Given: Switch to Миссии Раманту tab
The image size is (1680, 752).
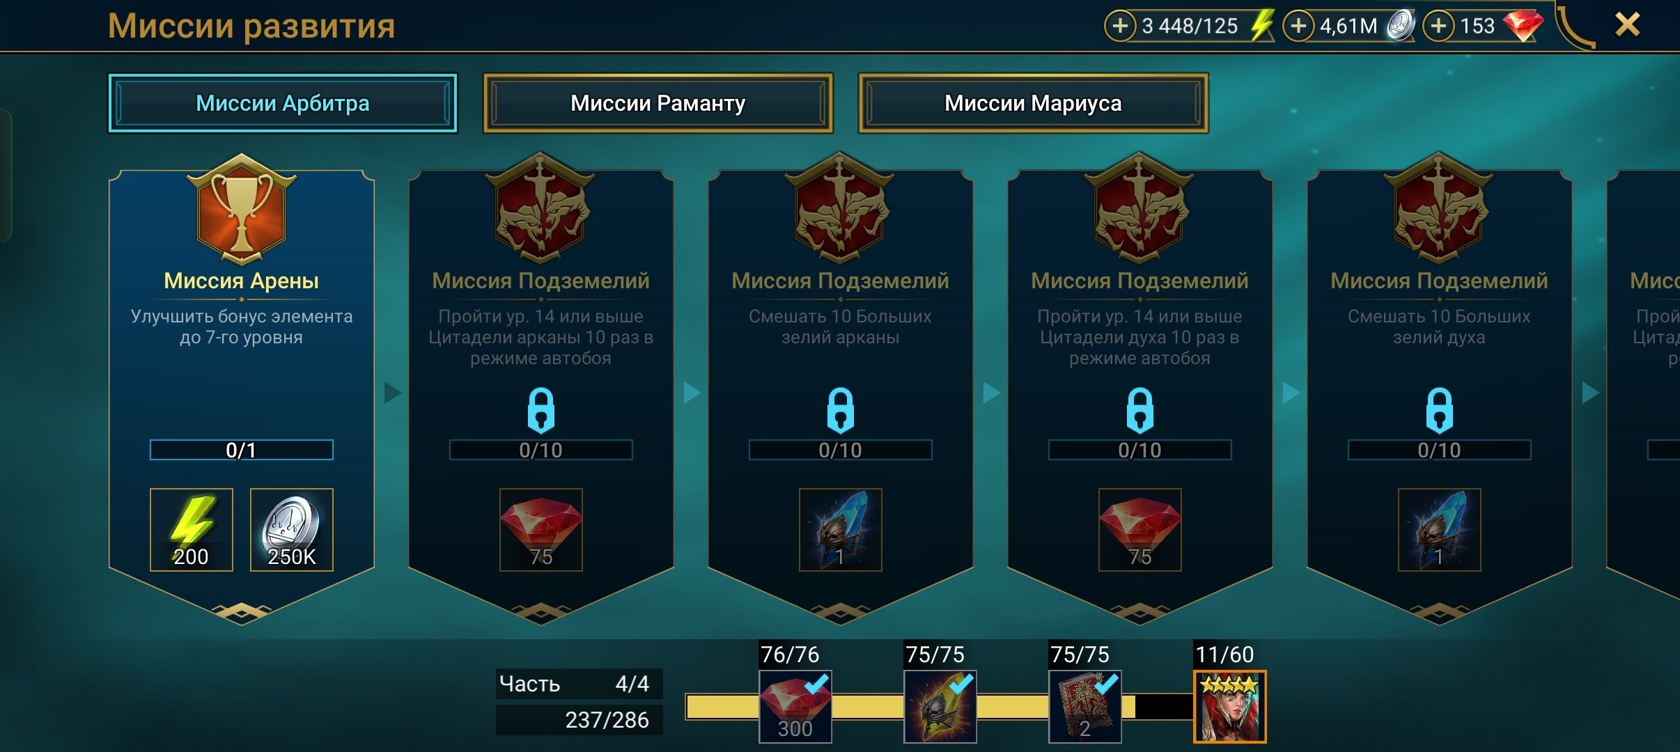Looking at the screenshot, I should 658,104.
